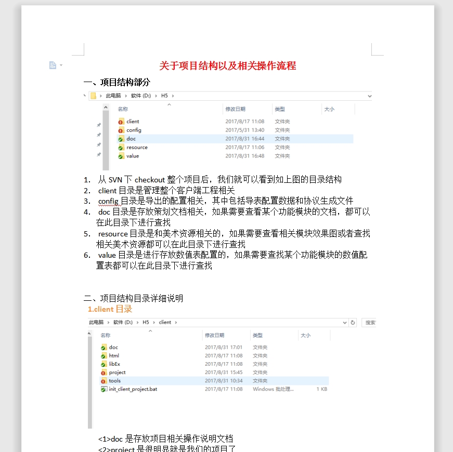Click the red document title 关于项目结构以及相关操作流程
The image size is (453, 452).
coord(227,66)
